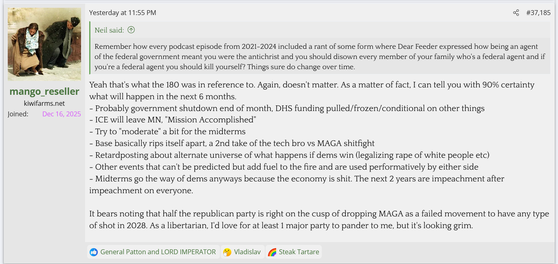Open the mango_reseller username profile link
Screen dimensions: 558x264
[44, 91]
